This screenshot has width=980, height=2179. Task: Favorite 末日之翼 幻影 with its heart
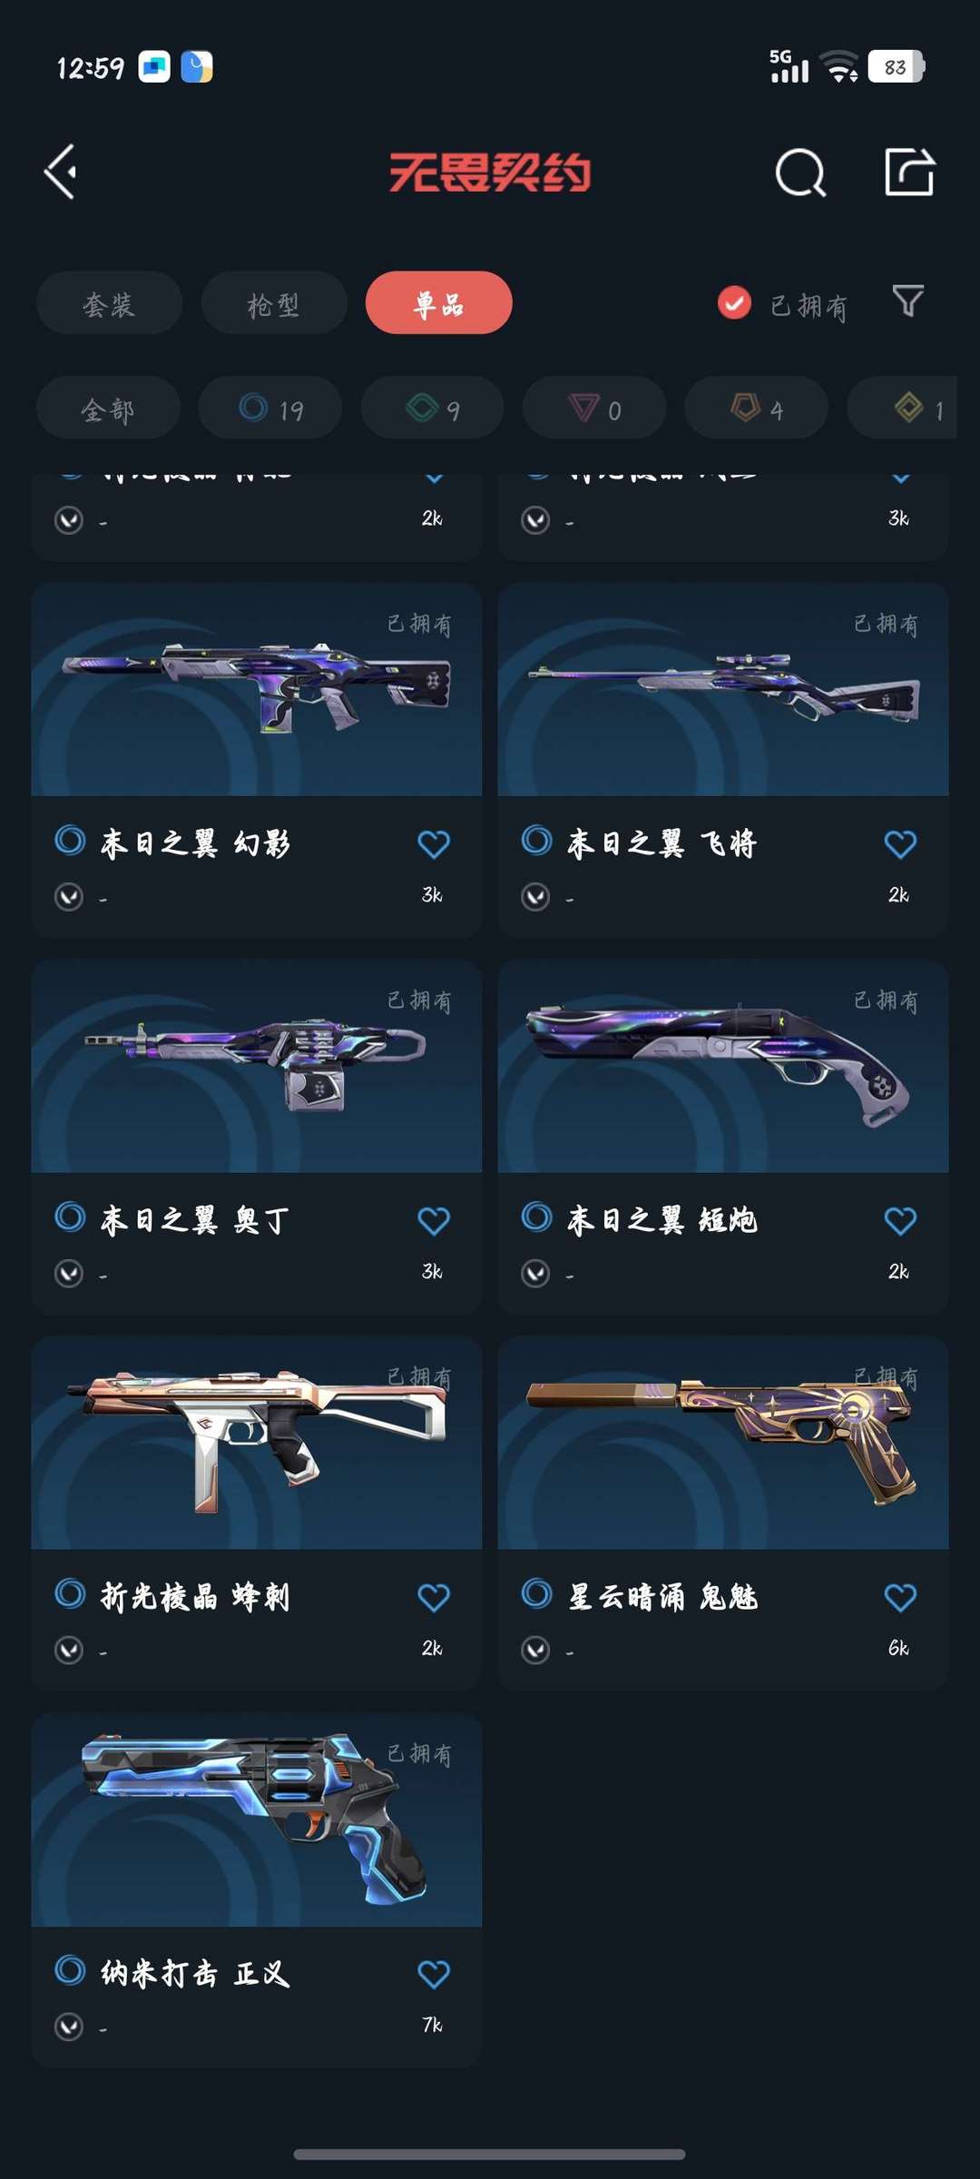click(x=434, y=844)
